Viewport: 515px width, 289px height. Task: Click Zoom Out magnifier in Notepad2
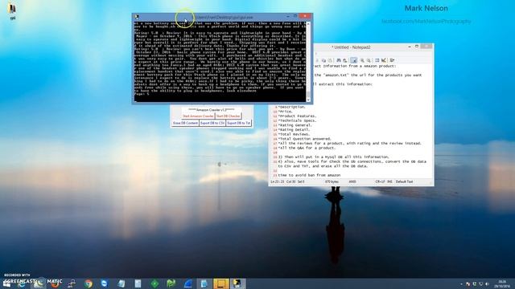click(369, 60)
